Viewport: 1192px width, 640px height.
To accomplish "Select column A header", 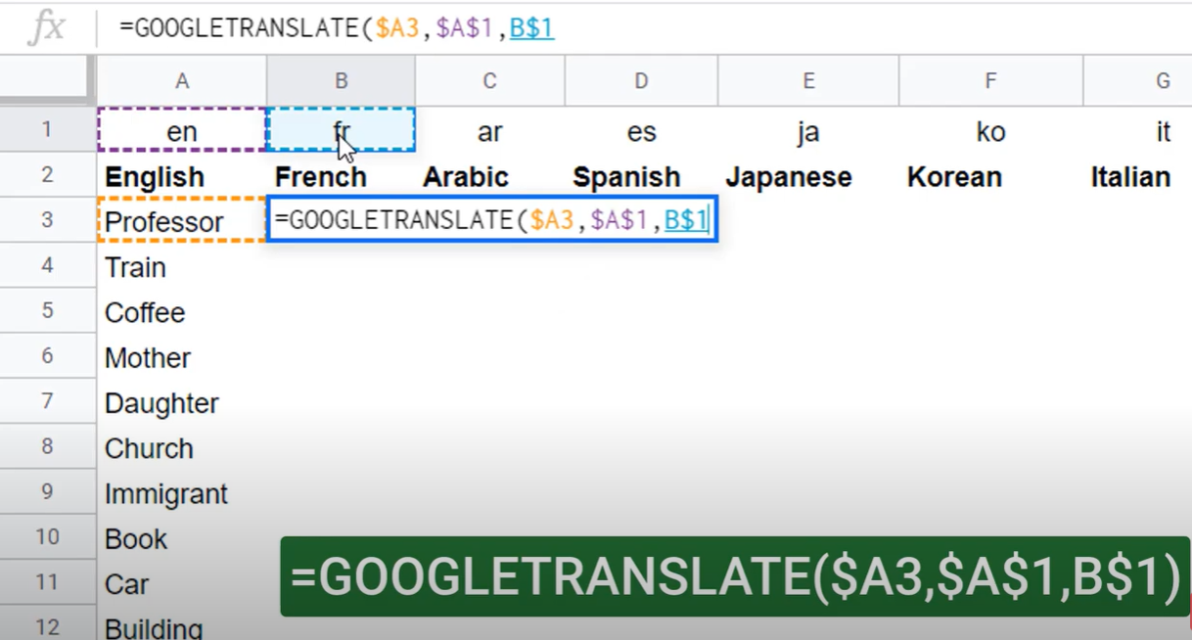I will 182,80.
